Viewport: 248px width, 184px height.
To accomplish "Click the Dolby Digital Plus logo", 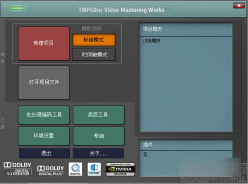I will point(51,170).
